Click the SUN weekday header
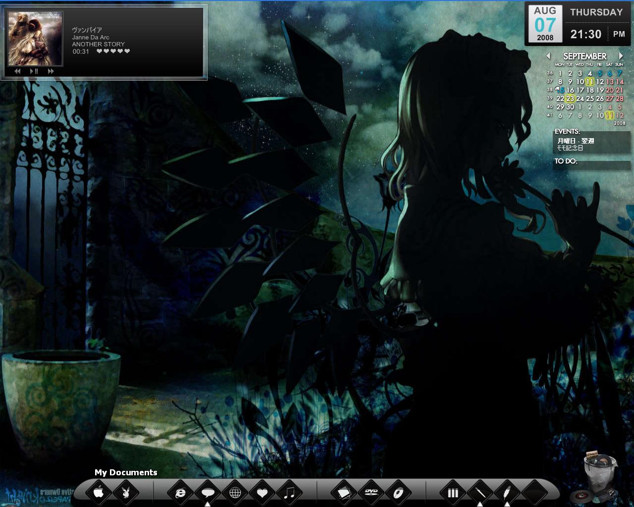This screenshot has height=507, width=634. [619, 64]
